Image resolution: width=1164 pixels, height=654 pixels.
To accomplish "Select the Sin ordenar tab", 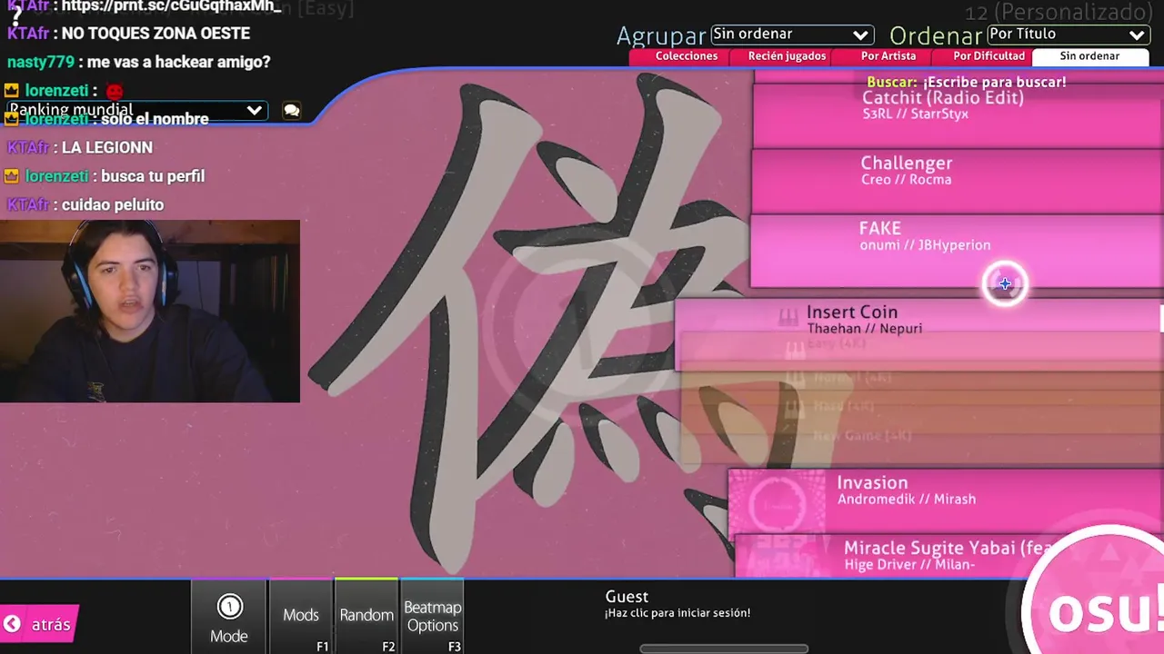I will click(x=1089, y=56).
